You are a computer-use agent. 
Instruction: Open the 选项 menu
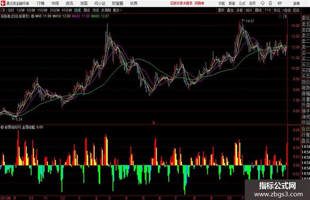tap(252, 3)
